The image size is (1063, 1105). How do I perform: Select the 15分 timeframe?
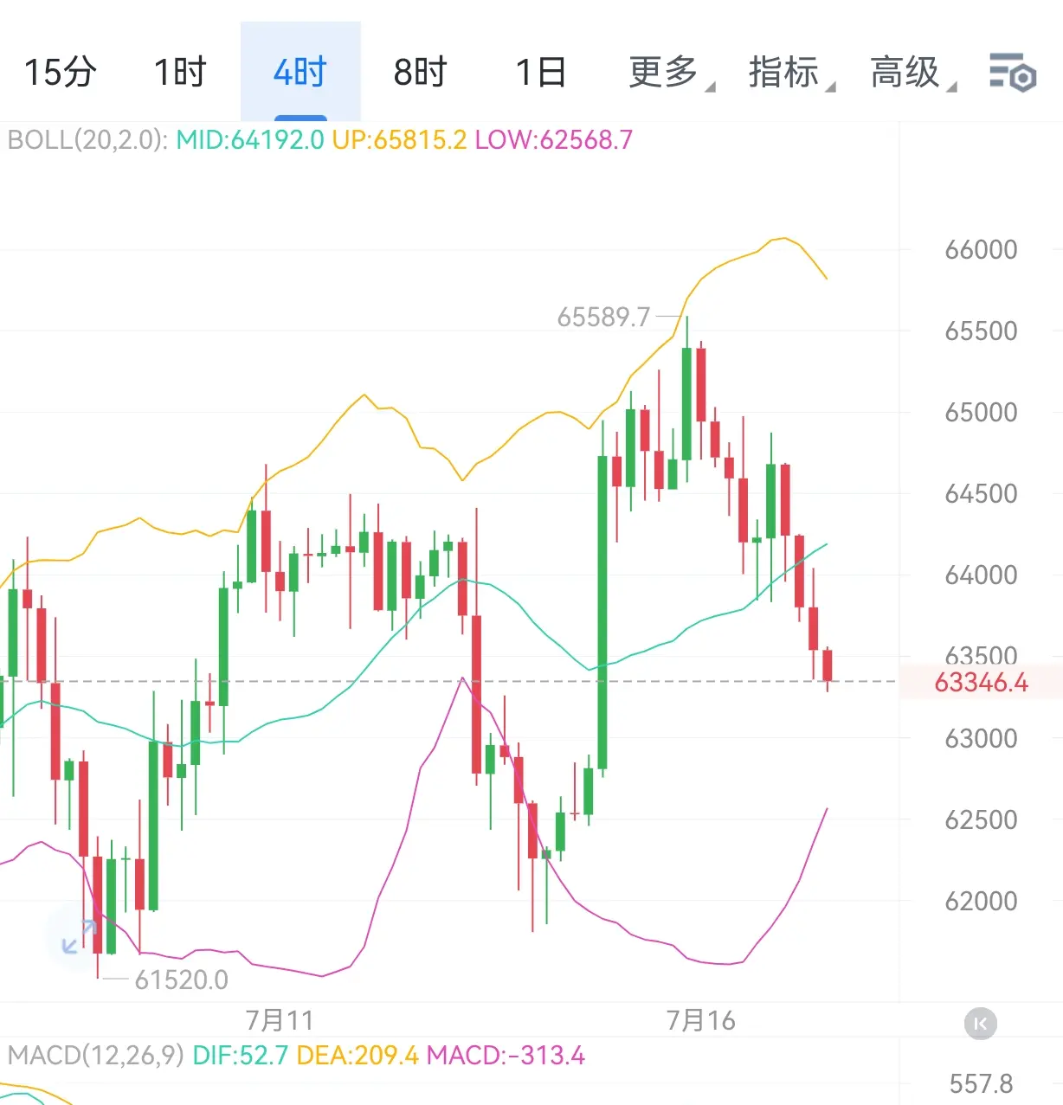(x=60, y=72)
